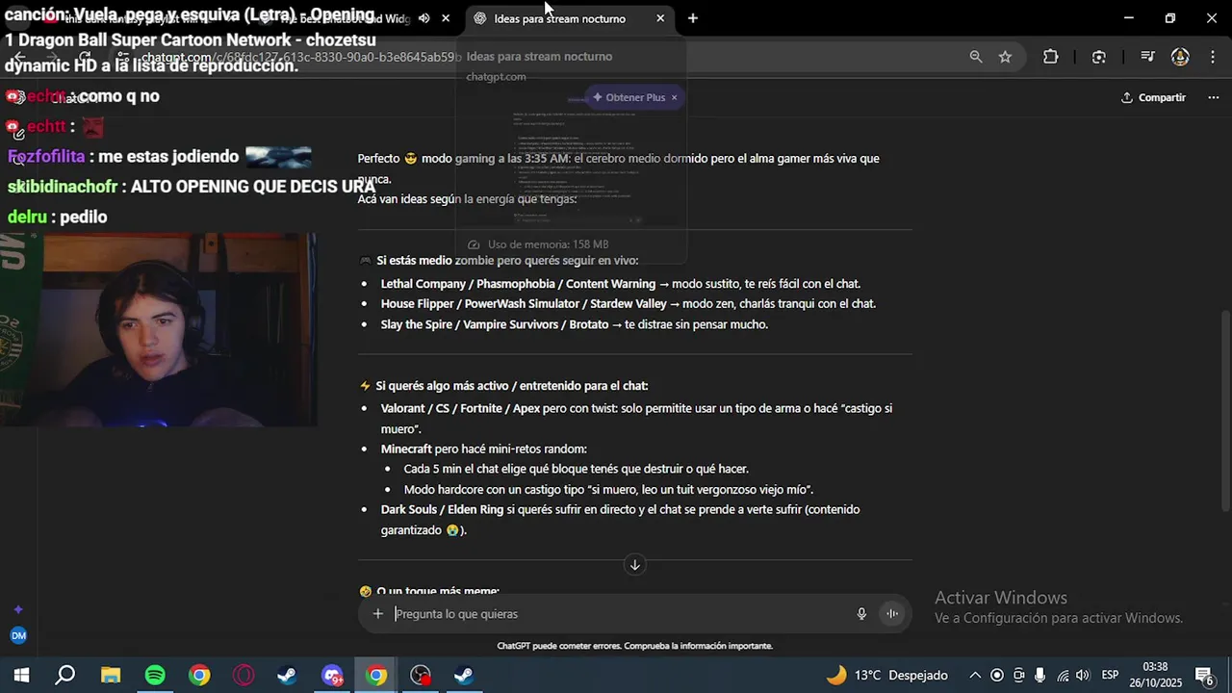
Task: Open the weather widget '13°C Despejado'
Action: point(886,675)
